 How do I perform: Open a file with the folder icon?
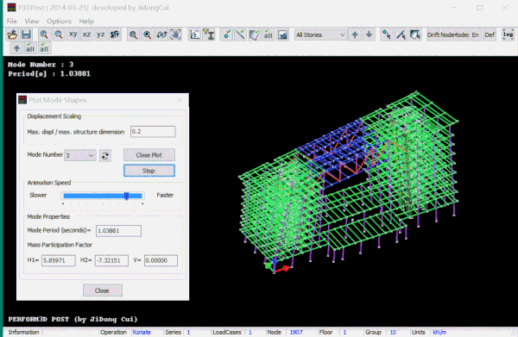(x=12, y=34)
